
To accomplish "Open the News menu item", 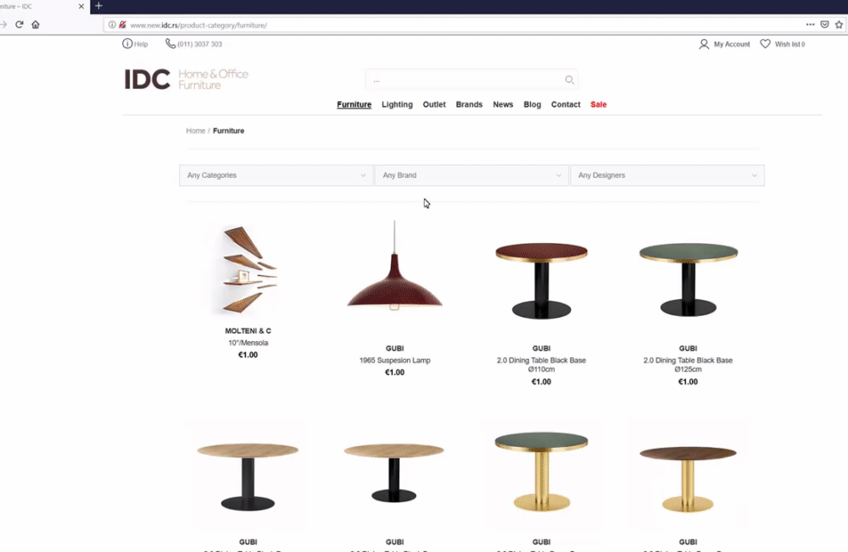I will (x=503, y=105).
